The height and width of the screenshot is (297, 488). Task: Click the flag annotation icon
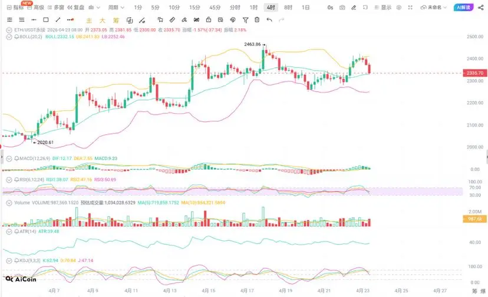point(160,20)
